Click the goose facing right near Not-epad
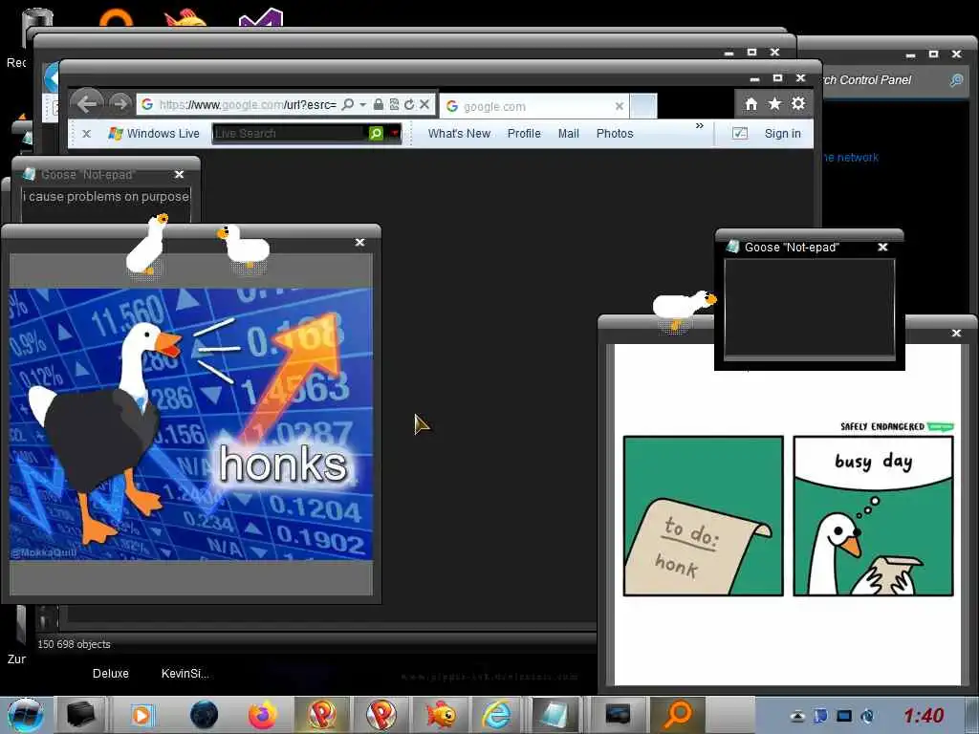Viewport: 979px width, 734px height. click(683, 308)
